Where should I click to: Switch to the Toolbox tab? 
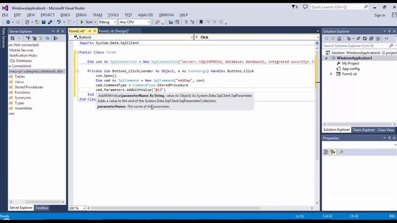coord(42,208)
